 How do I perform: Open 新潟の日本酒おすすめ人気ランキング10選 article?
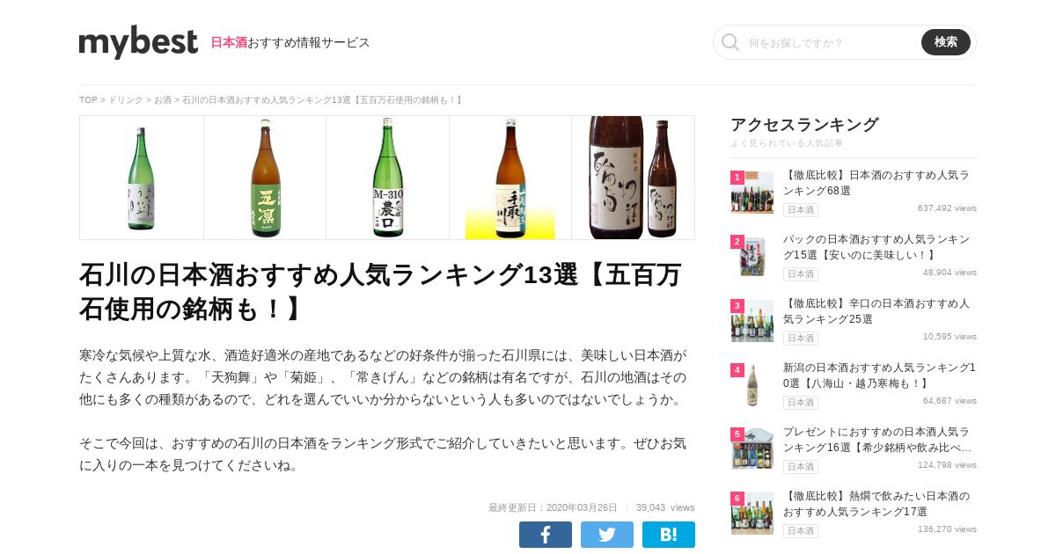[879, 375]
